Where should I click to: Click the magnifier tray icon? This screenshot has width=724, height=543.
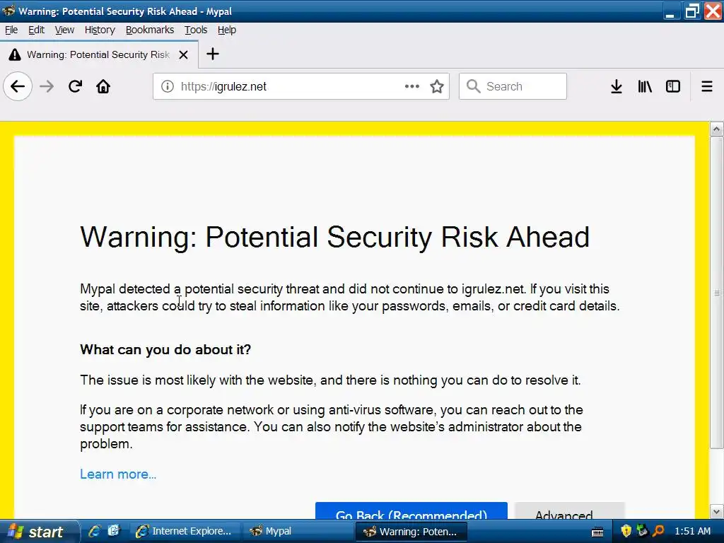coord(658,531)
